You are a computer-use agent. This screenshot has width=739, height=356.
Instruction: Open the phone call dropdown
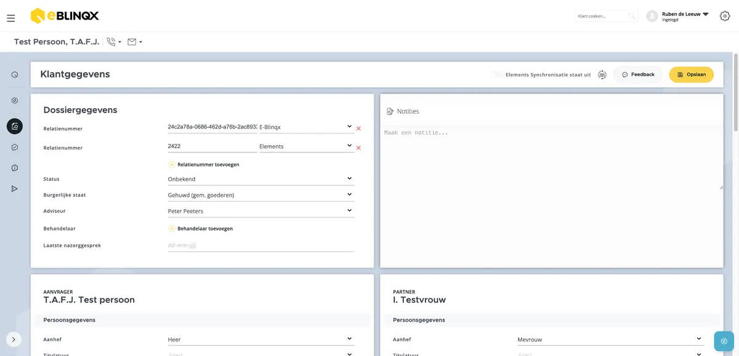point(114,42)
